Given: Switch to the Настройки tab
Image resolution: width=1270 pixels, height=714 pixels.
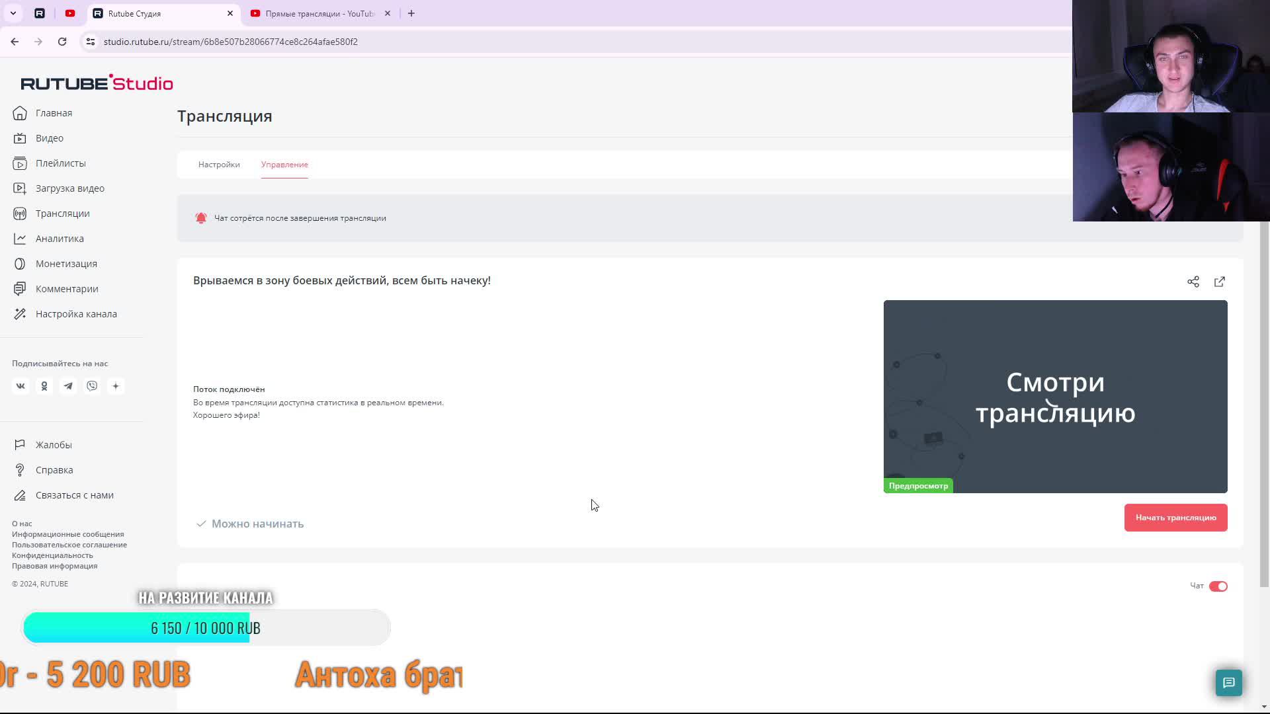Looking at the screenshot, I should (x=219, y=165).
